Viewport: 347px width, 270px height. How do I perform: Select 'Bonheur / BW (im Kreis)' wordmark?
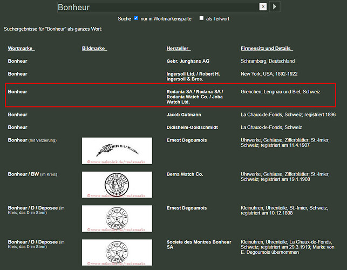coord(32,174)
